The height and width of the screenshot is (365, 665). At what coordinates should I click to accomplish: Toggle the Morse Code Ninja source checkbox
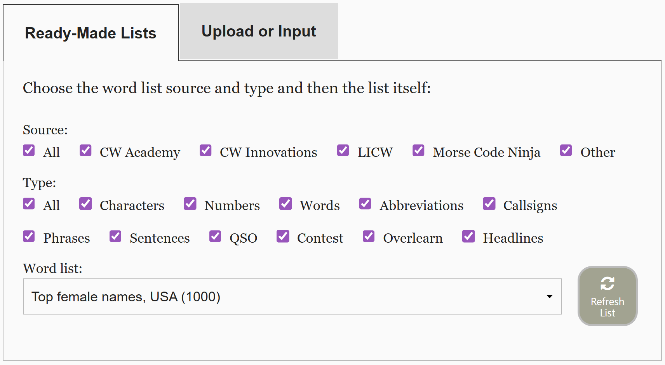pyautogui.click(x=418, y=150)
